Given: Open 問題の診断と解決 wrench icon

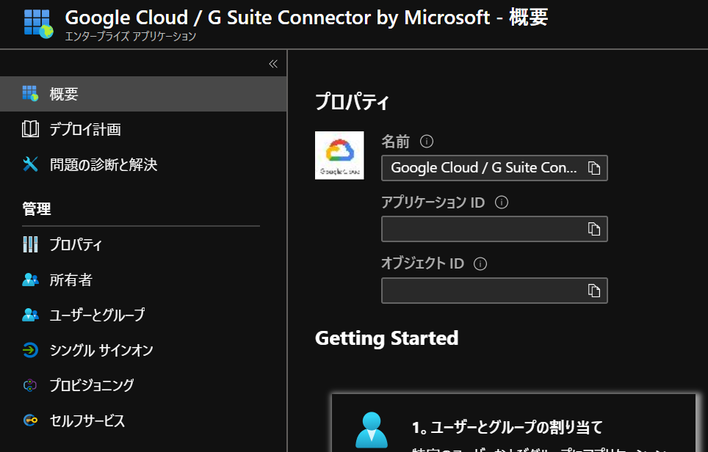Looking at the screenshot, I should pos(30,165).
